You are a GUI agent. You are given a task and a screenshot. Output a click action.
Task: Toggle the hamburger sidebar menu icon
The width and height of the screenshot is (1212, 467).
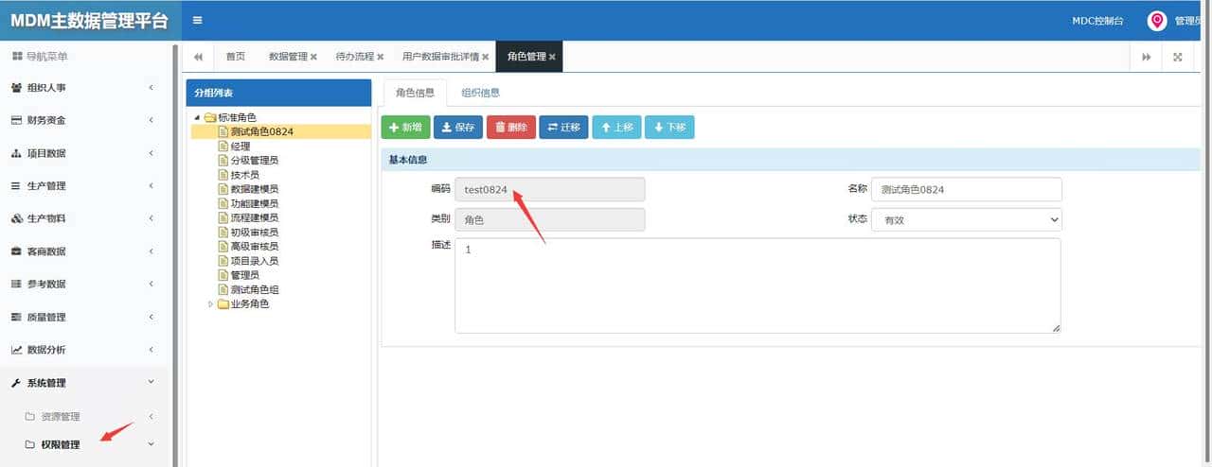pos(197,20)
